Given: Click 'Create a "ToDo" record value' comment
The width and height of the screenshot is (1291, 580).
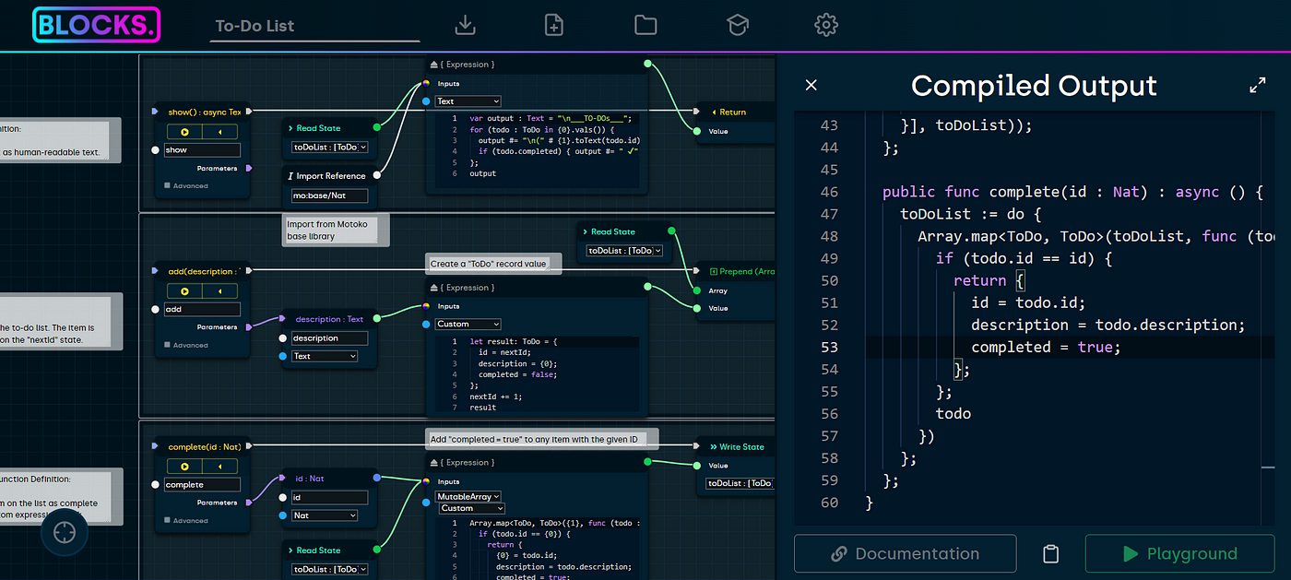Looking at the screenshot, I should tap(492, 264).
